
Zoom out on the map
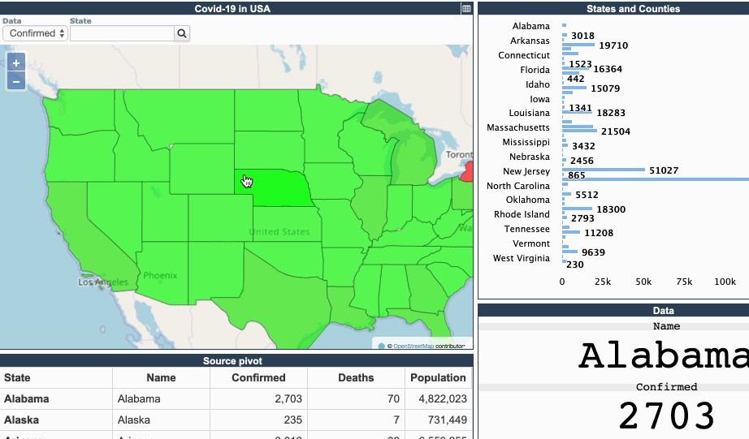[15, 81]
